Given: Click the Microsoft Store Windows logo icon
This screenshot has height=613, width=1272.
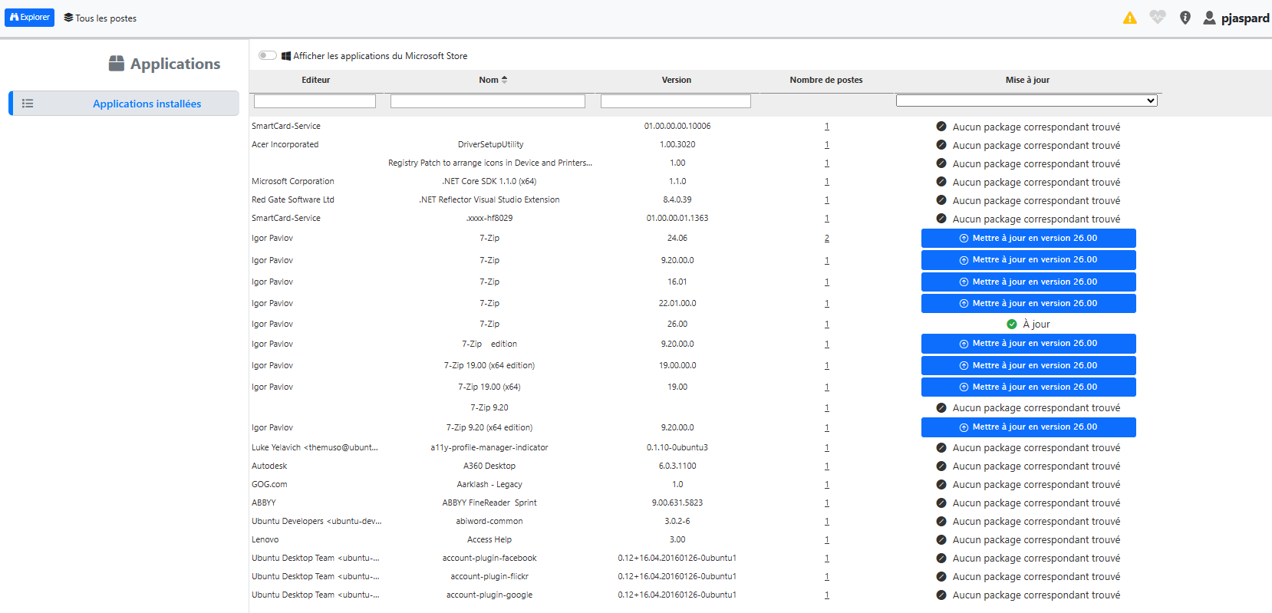Looking at the screenshot, I should tap(286, 56).
